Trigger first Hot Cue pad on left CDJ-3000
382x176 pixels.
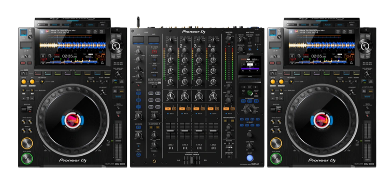38,73
